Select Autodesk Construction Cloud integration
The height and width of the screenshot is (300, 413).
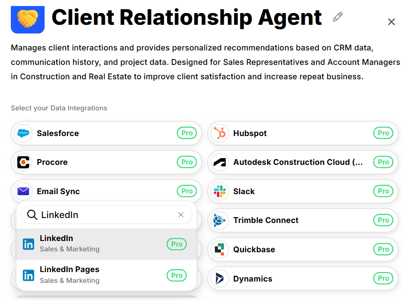(x=303, y=162)
